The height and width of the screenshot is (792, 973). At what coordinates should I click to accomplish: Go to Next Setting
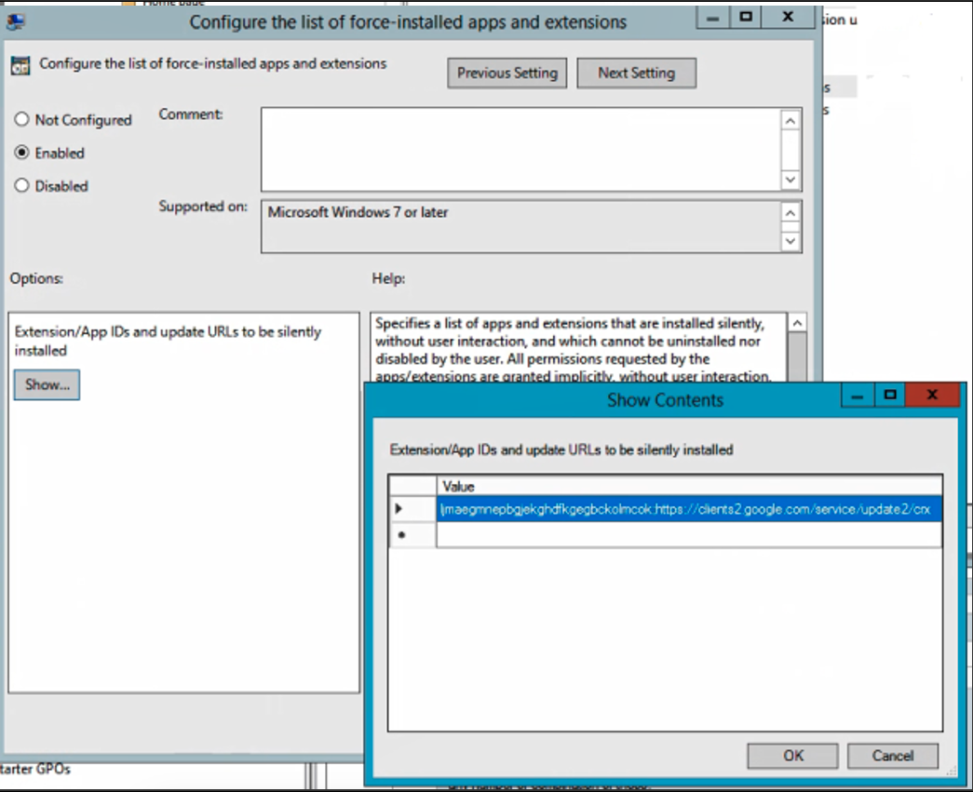click(636, 73)
